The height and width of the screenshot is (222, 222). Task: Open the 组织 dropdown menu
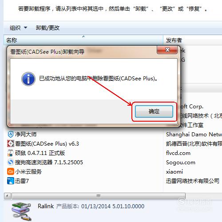tap(18, 28)
